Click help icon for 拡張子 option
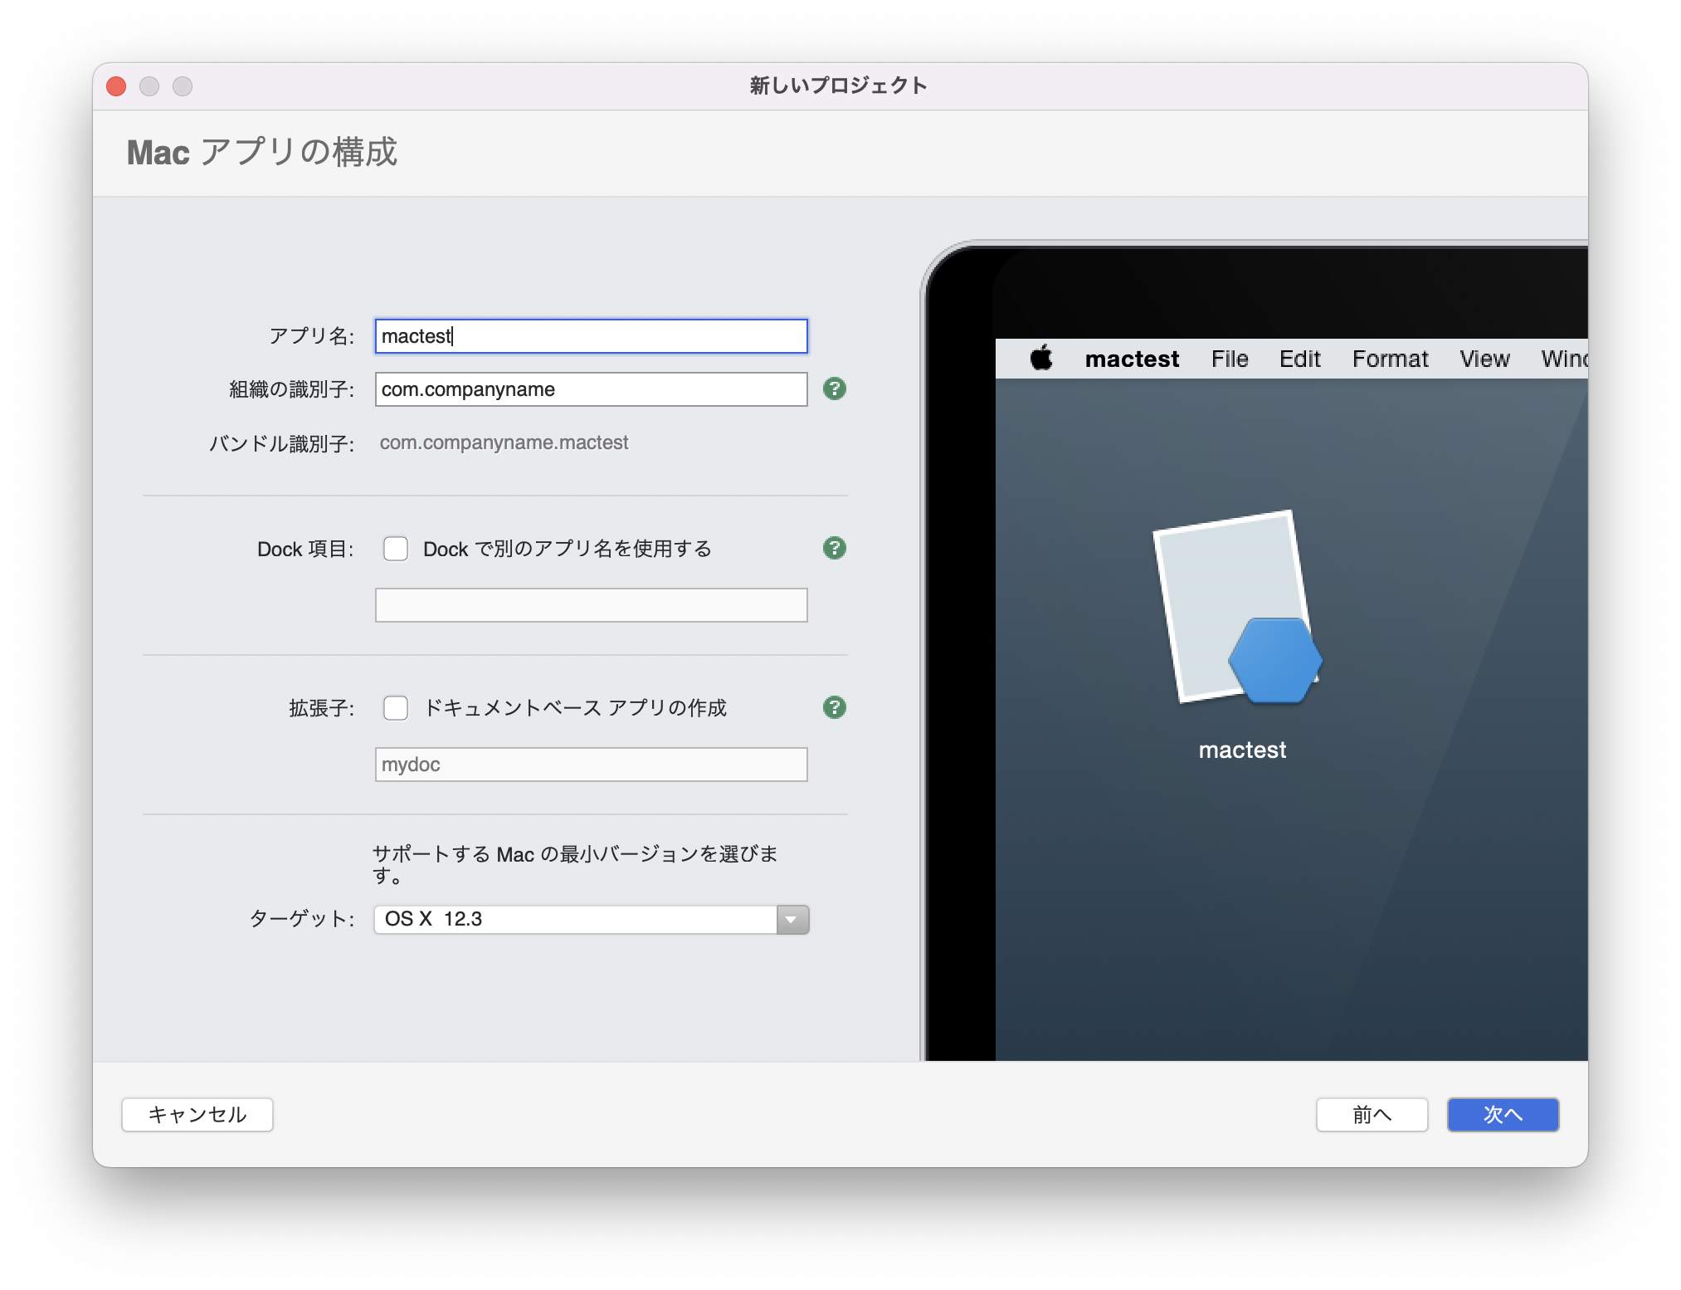 click(834, 707)
